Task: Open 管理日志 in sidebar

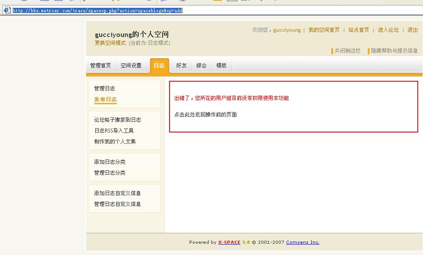Action: [105, 89]
